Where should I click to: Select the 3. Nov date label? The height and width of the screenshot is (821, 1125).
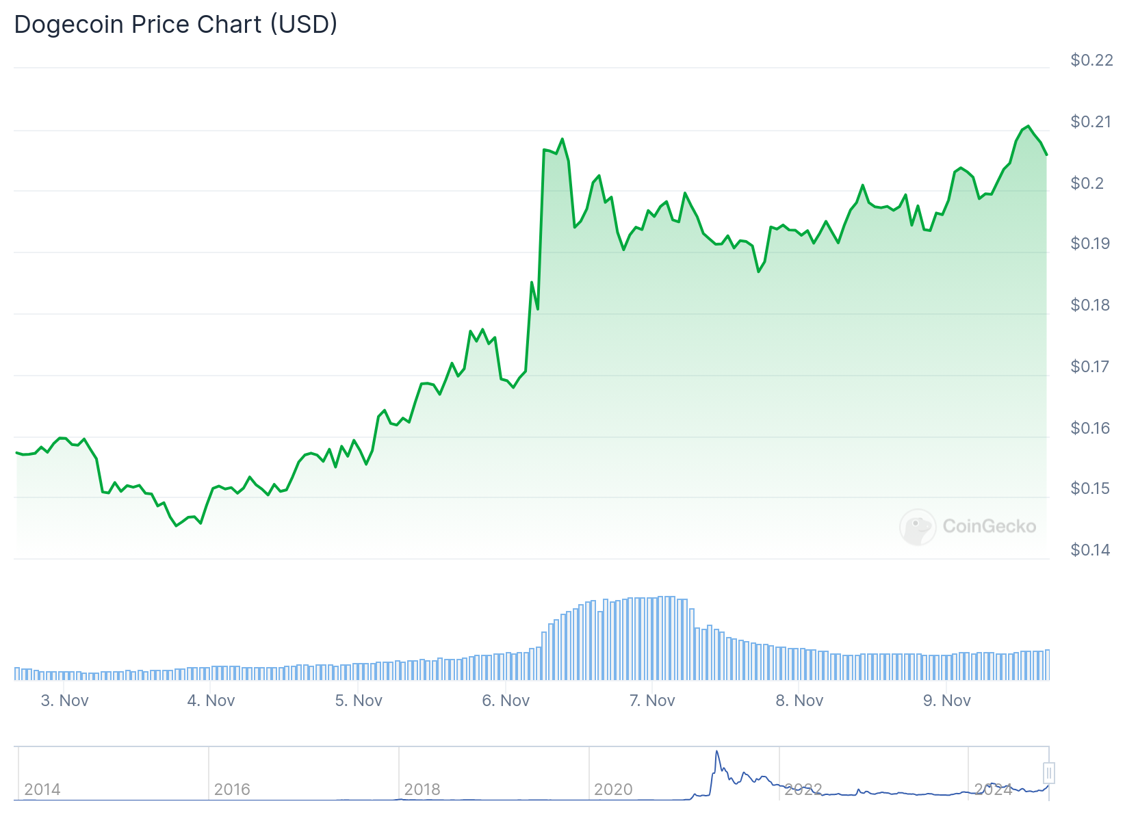point(65,701)
